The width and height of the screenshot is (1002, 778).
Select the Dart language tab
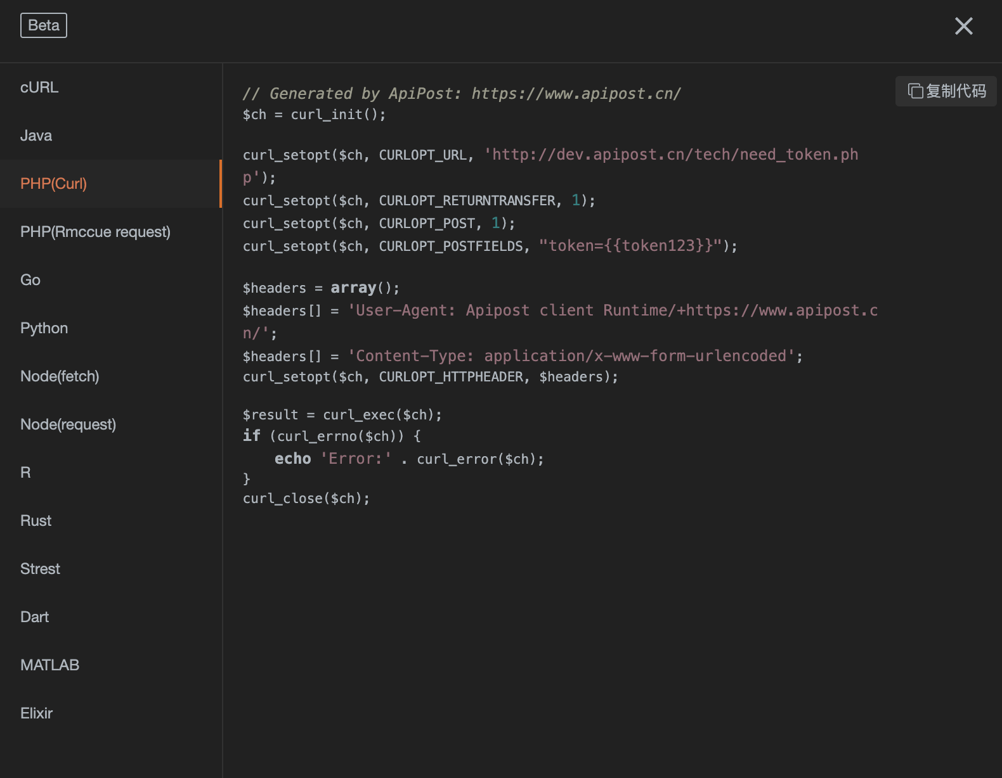111,617
